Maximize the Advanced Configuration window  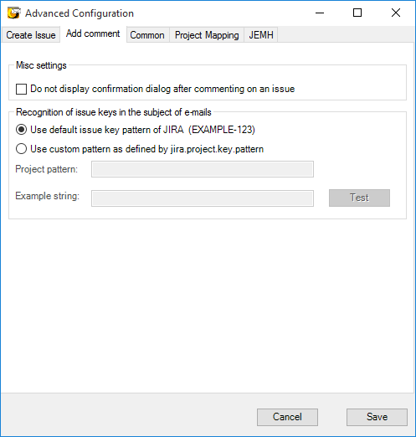click(x=357, y=13)
